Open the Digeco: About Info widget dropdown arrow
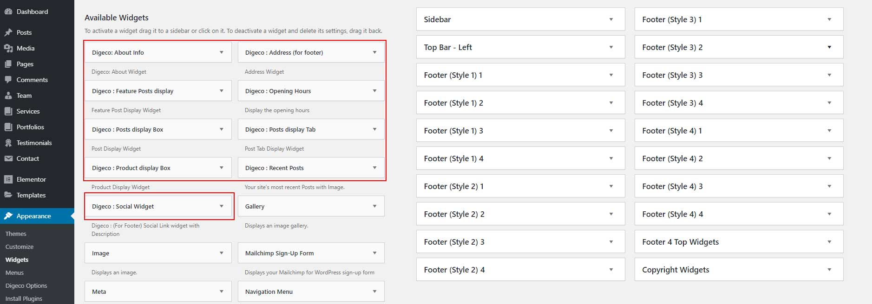This screenshot has height=304, width=872. 222,52
